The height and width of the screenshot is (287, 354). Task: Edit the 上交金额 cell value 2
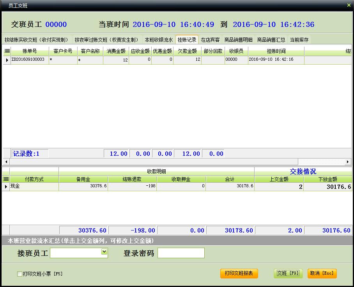pos(279,187)
